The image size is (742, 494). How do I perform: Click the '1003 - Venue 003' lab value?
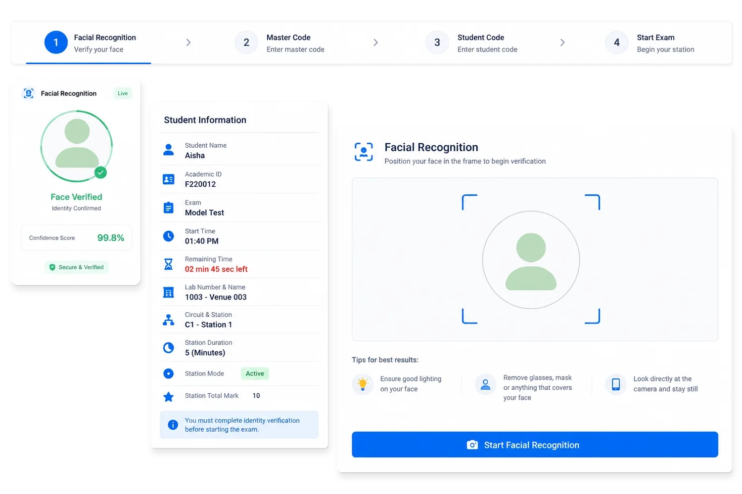tap(216, 297)
